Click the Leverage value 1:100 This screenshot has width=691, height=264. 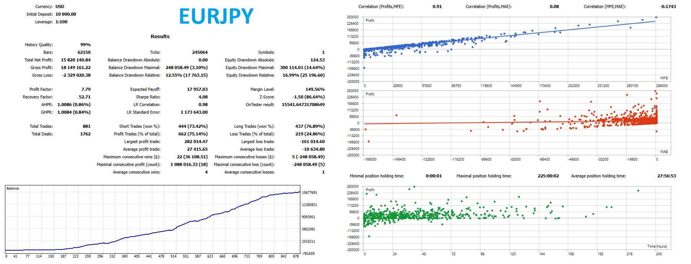pos(62,22)
